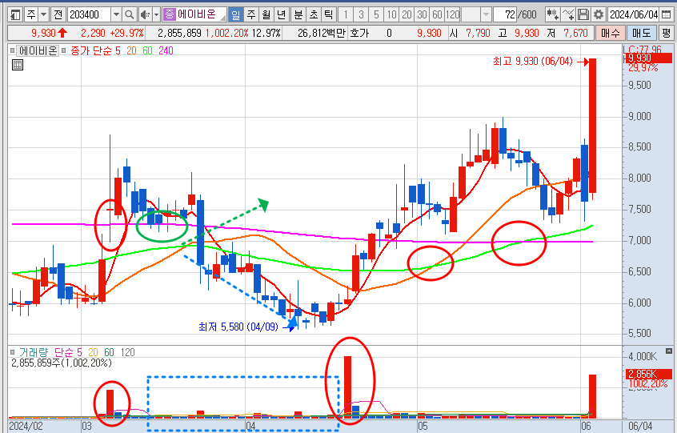Click the data grid icon below 에이비온 label
This screenshot has width=677, height=433.
point(18,65)
